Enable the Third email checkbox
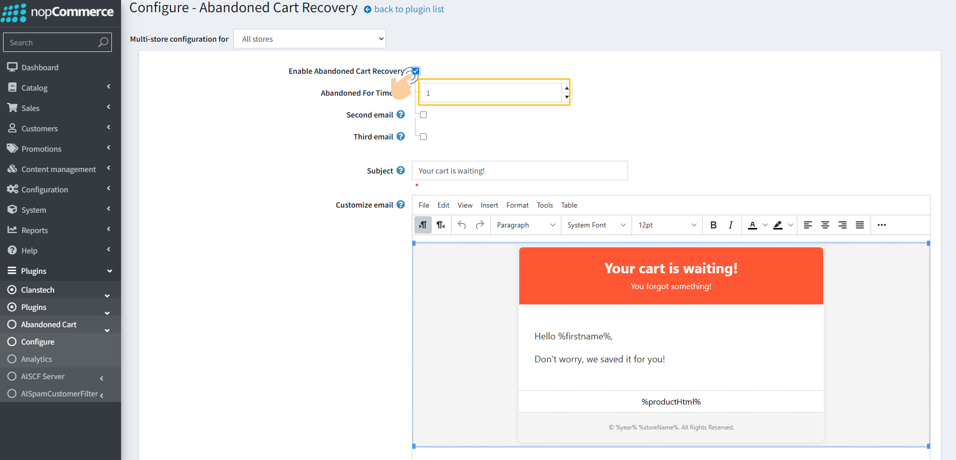This screenshot has width=956, height=460. [x=423, y=137]
